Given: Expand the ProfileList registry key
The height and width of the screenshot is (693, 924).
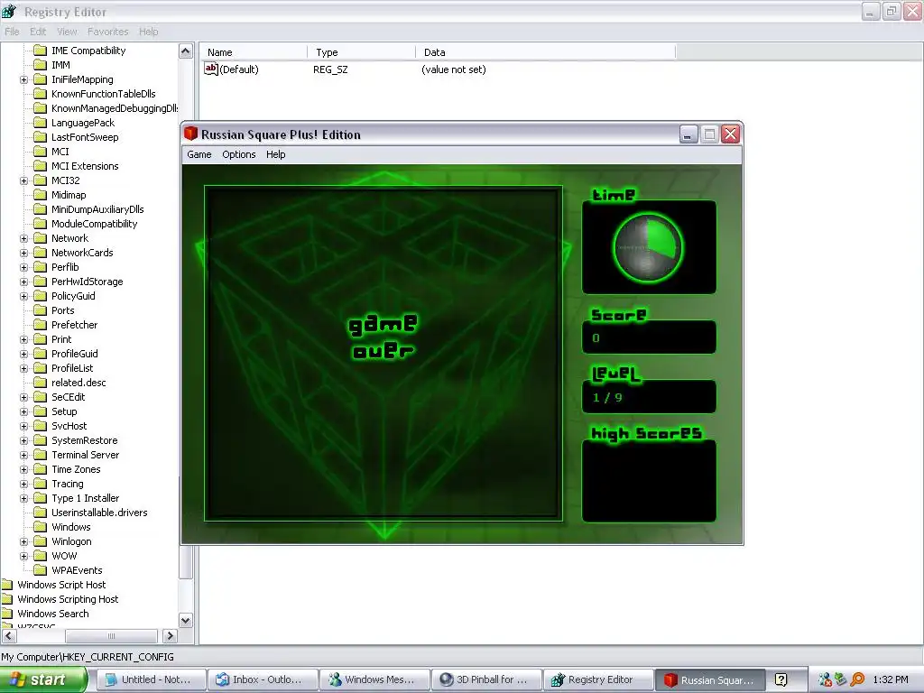Looking at the screenshot, I should coord(24,368).
